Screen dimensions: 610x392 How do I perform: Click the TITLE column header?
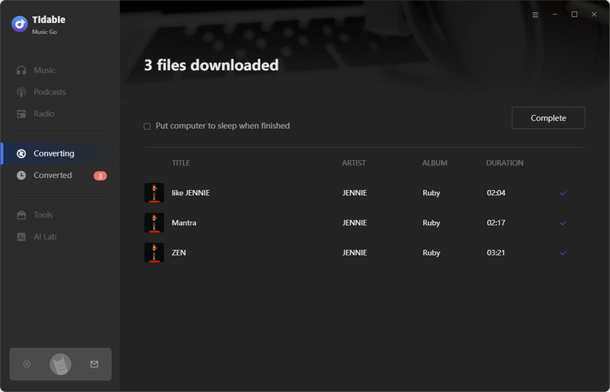[x=181, y=162]
